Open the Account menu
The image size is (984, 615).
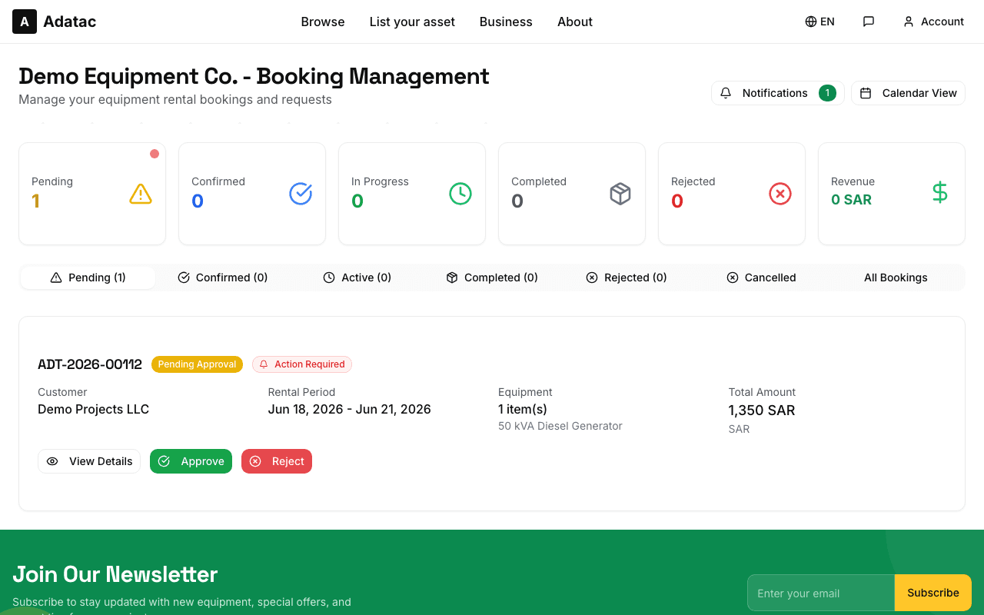coord(933,22)
